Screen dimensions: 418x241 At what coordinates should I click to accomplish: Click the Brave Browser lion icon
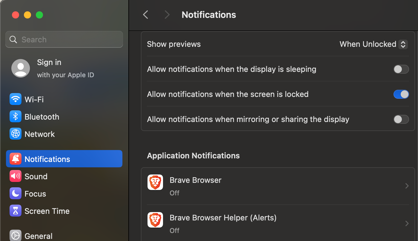coord(155,182)
